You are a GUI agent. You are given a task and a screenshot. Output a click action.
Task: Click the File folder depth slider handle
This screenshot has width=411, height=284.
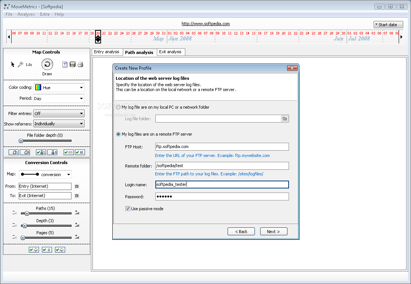point(21,141)
